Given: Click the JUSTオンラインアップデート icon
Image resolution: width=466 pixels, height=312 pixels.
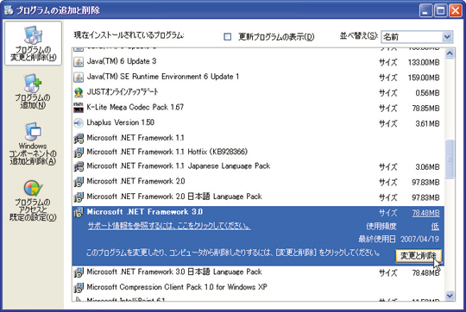Looking at the screenshot, I should point(79,92).
